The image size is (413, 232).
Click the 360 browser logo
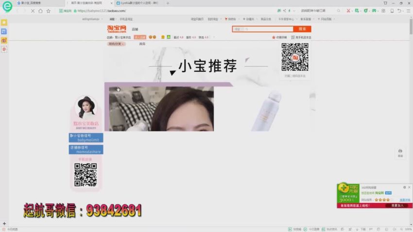[x=7, y=6]
